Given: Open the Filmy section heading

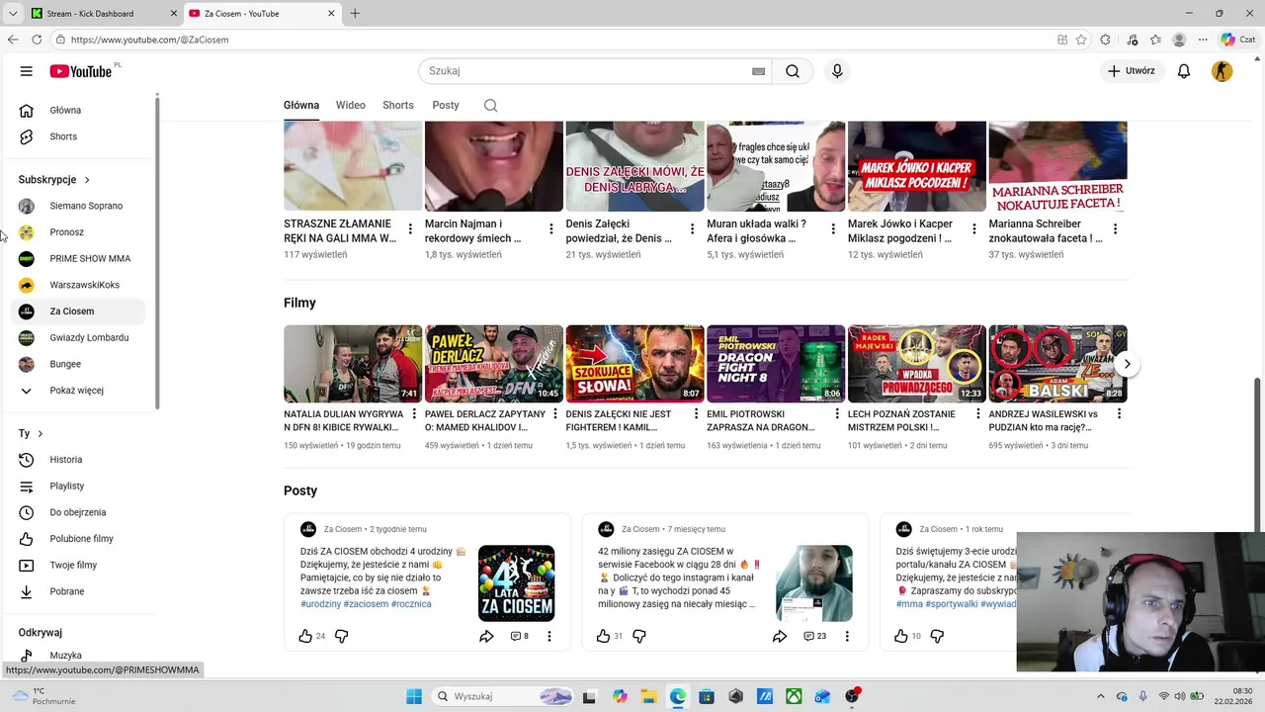Looking at the screenshot, I should coord(299,303).
